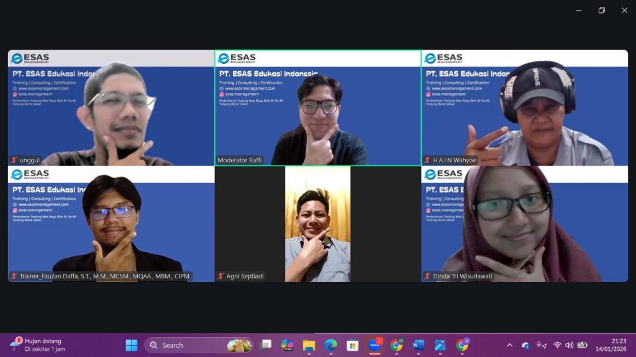
Task: Open Chrome with the "m" profile badge
Action: coord(396,345)
